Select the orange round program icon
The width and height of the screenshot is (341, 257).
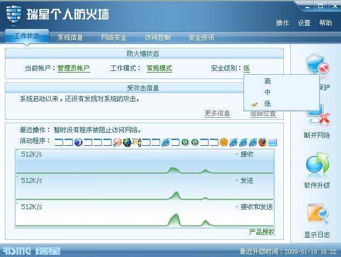tap(224, 142)
